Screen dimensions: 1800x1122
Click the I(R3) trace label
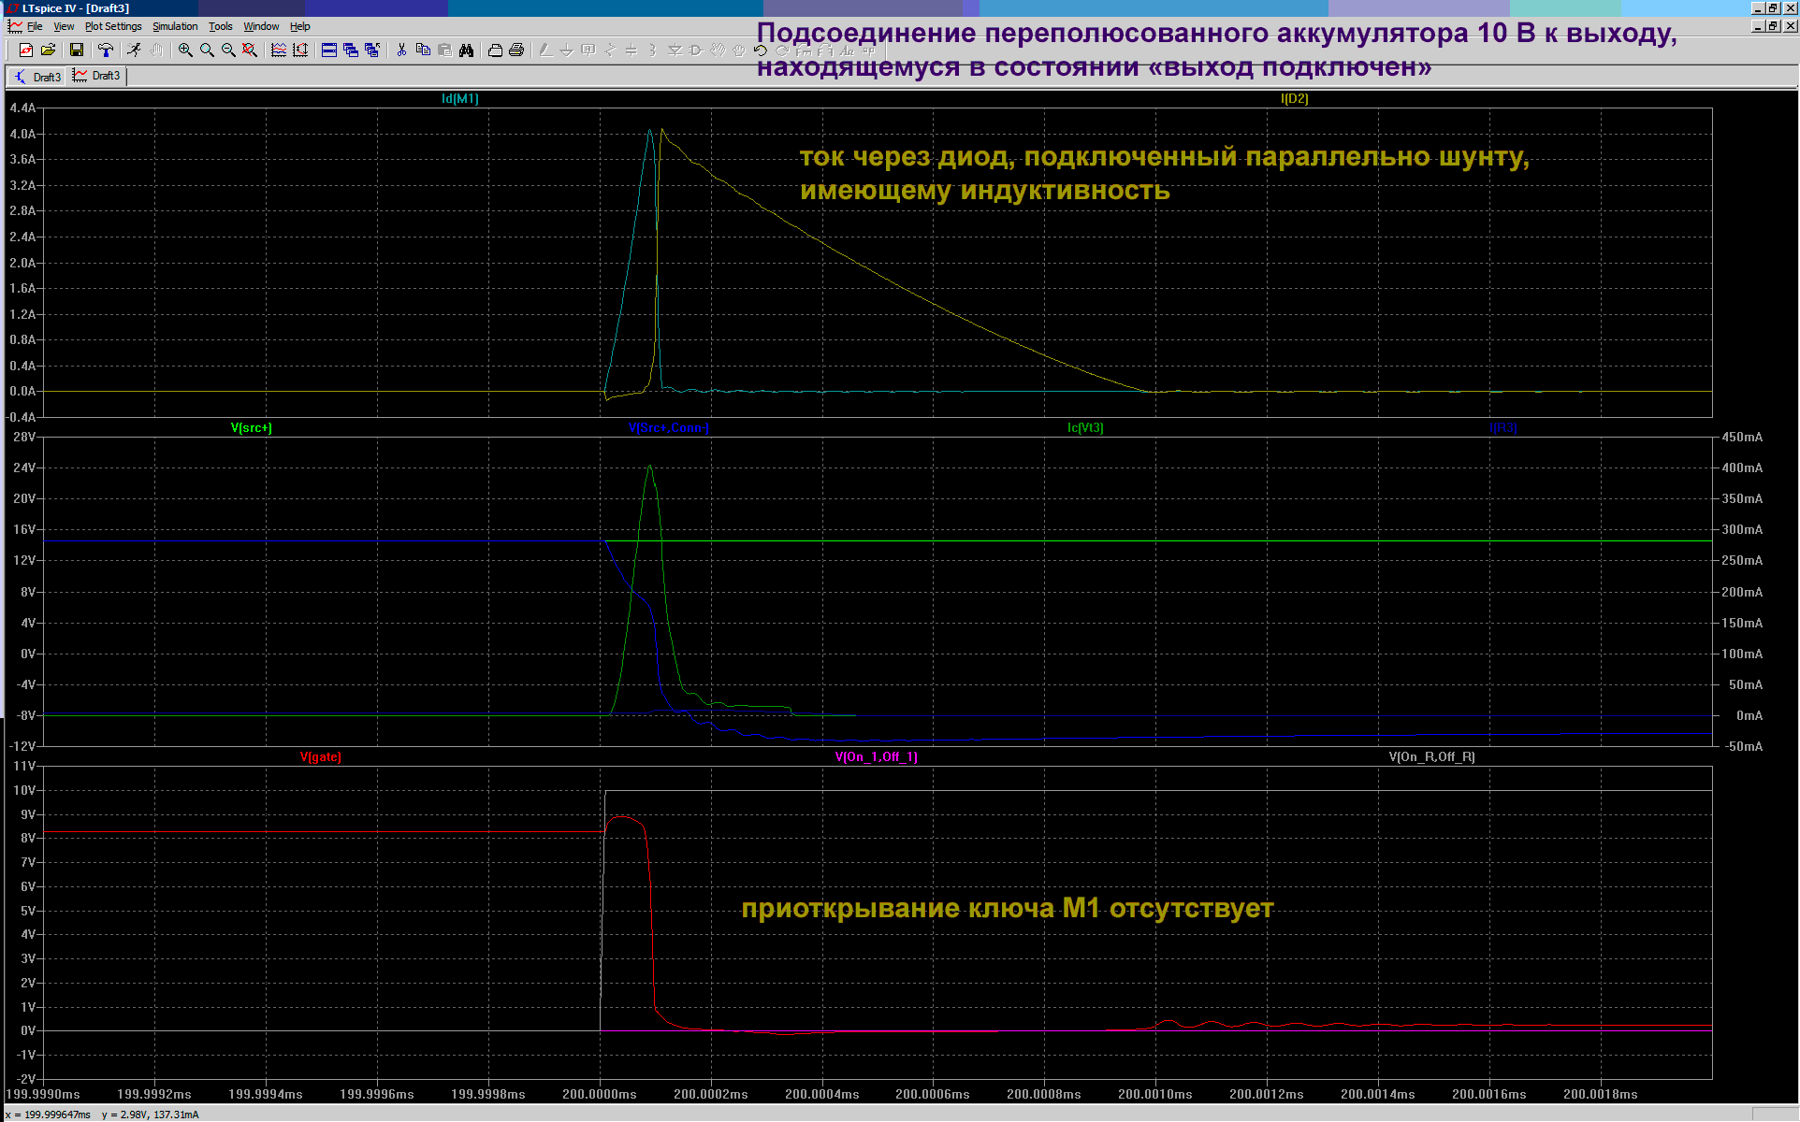tap(1503, 427)
